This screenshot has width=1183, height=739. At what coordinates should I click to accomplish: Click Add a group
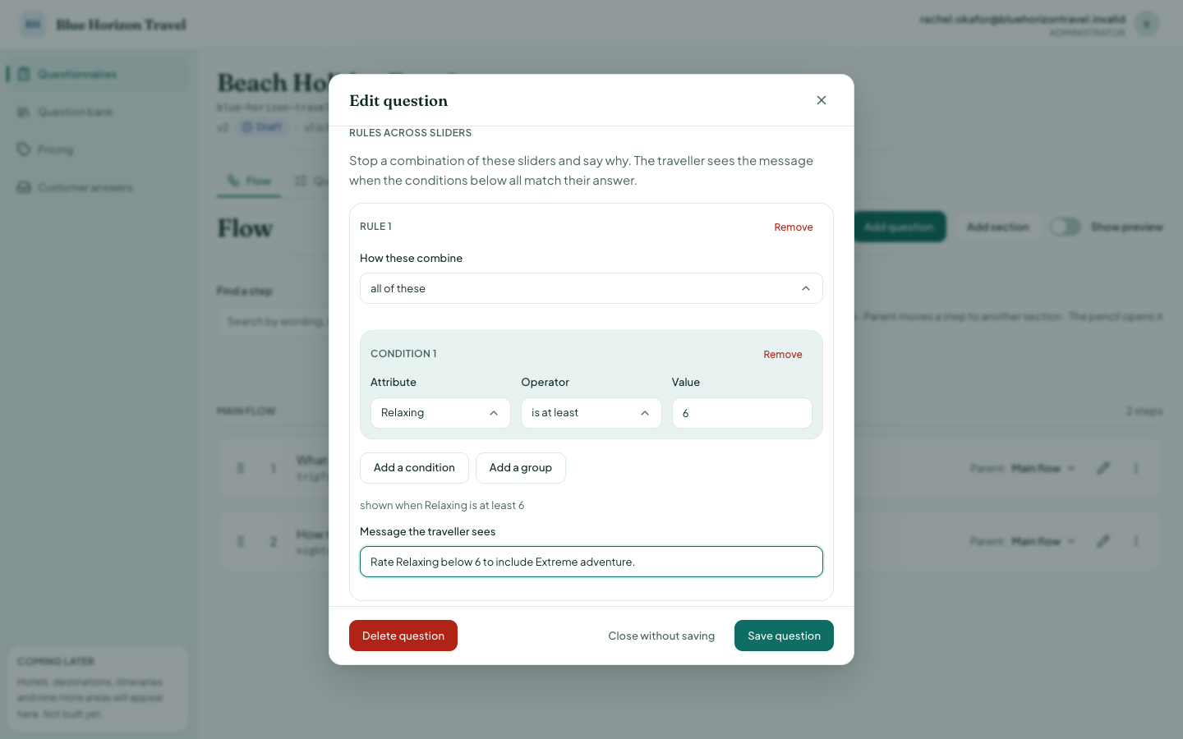[521, 468]
